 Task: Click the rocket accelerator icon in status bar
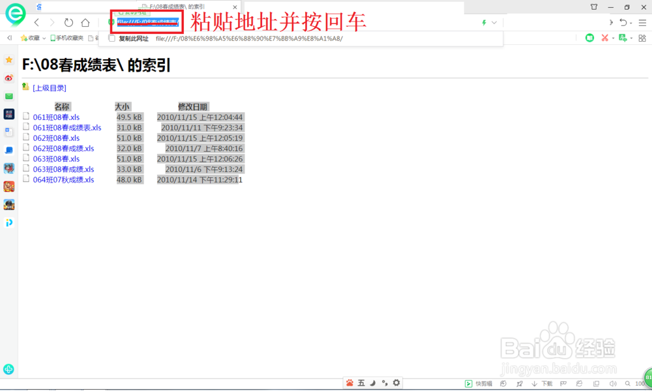coord(520,384)
